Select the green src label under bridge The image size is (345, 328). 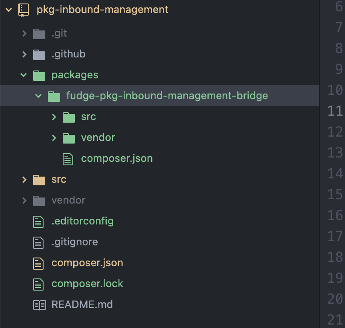88,117
